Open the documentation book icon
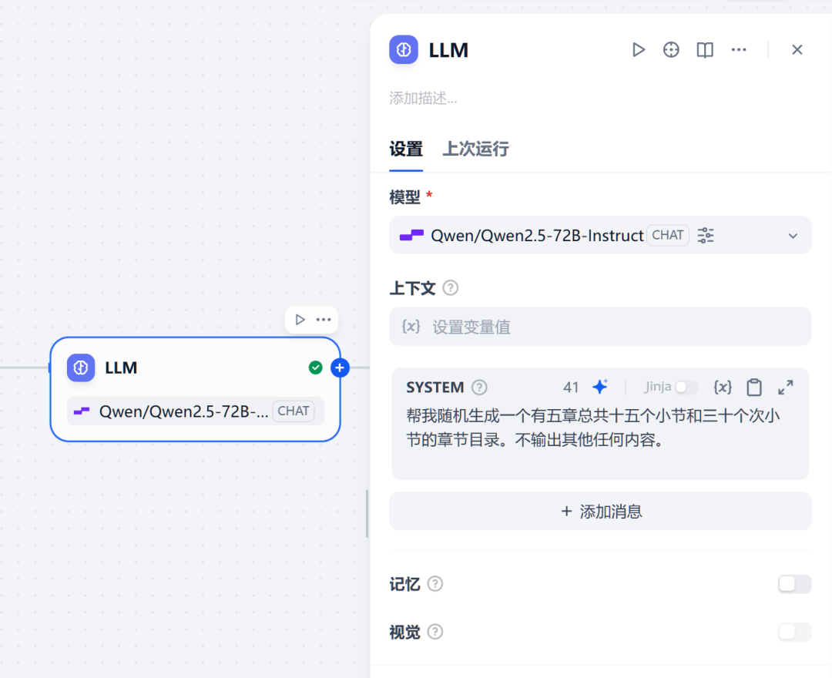This screenshot has height=678, width=832. click(x=704, y=49)
